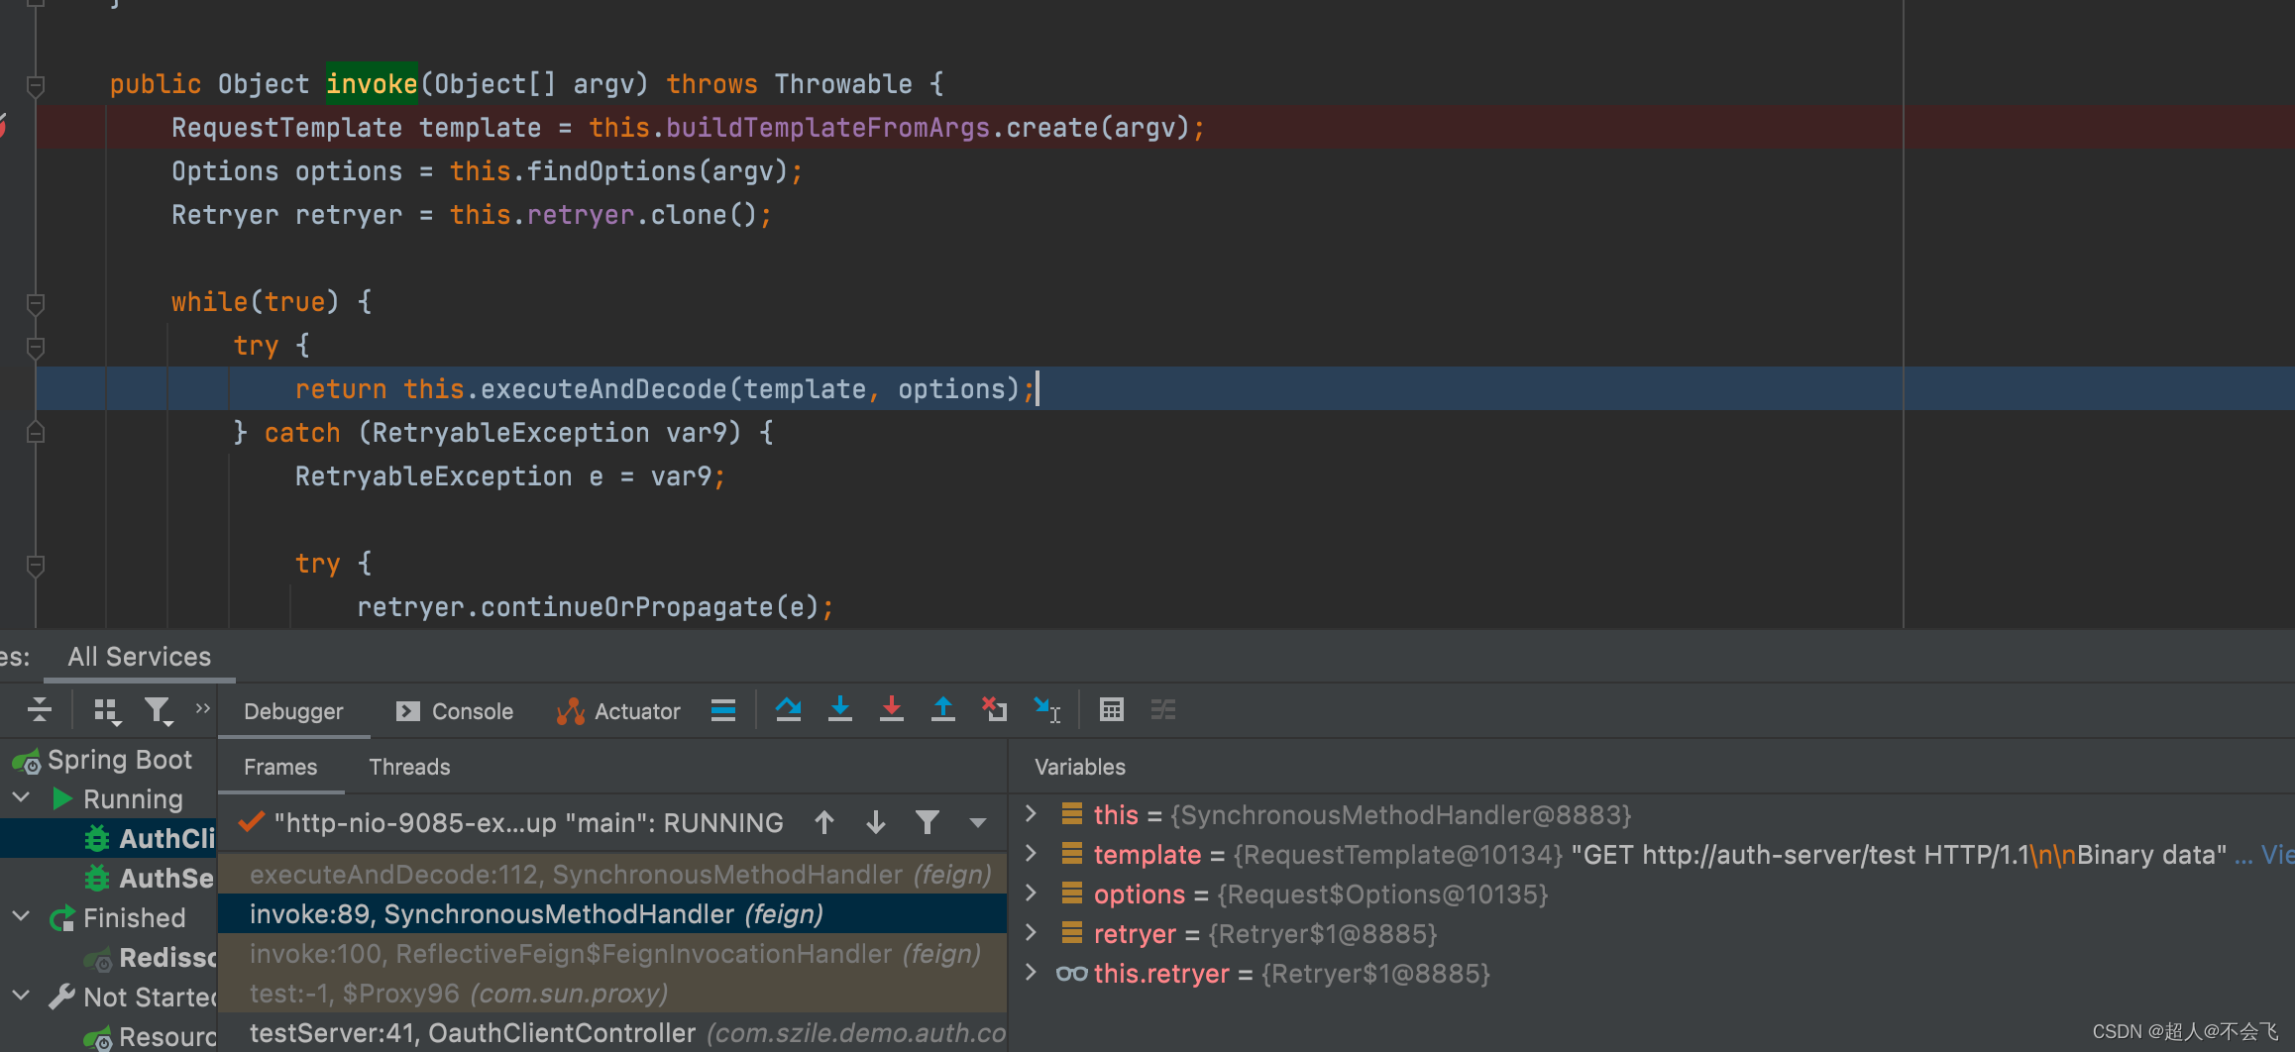The image size is (2295, 1052).
Task: Select frame invoke:89, SynchronousMethodHandler
Action: [x=612, y=914]
